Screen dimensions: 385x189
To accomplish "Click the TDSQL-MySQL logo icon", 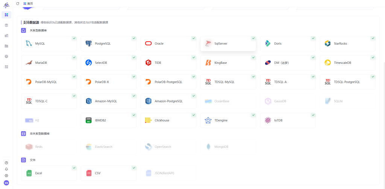I will click(208, 82).
